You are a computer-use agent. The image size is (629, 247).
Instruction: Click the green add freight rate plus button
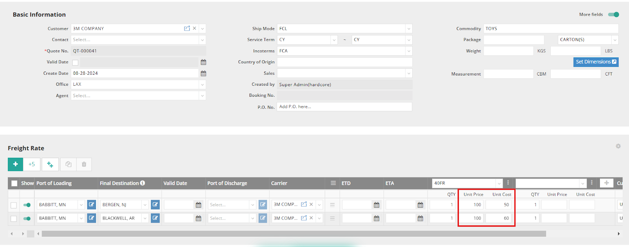pos(15,164)
